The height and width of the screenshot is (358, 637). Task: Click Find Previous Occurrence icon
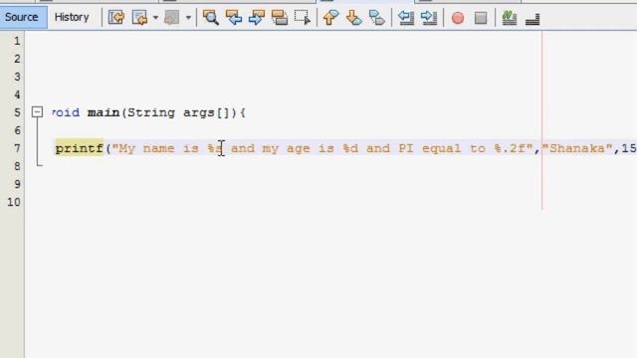[234, 18]
